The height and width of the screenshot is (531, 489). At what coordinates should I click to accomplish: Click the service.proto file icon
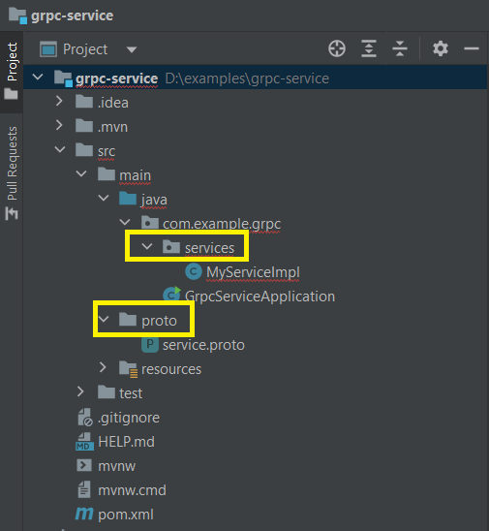click(x=150, y=345)
